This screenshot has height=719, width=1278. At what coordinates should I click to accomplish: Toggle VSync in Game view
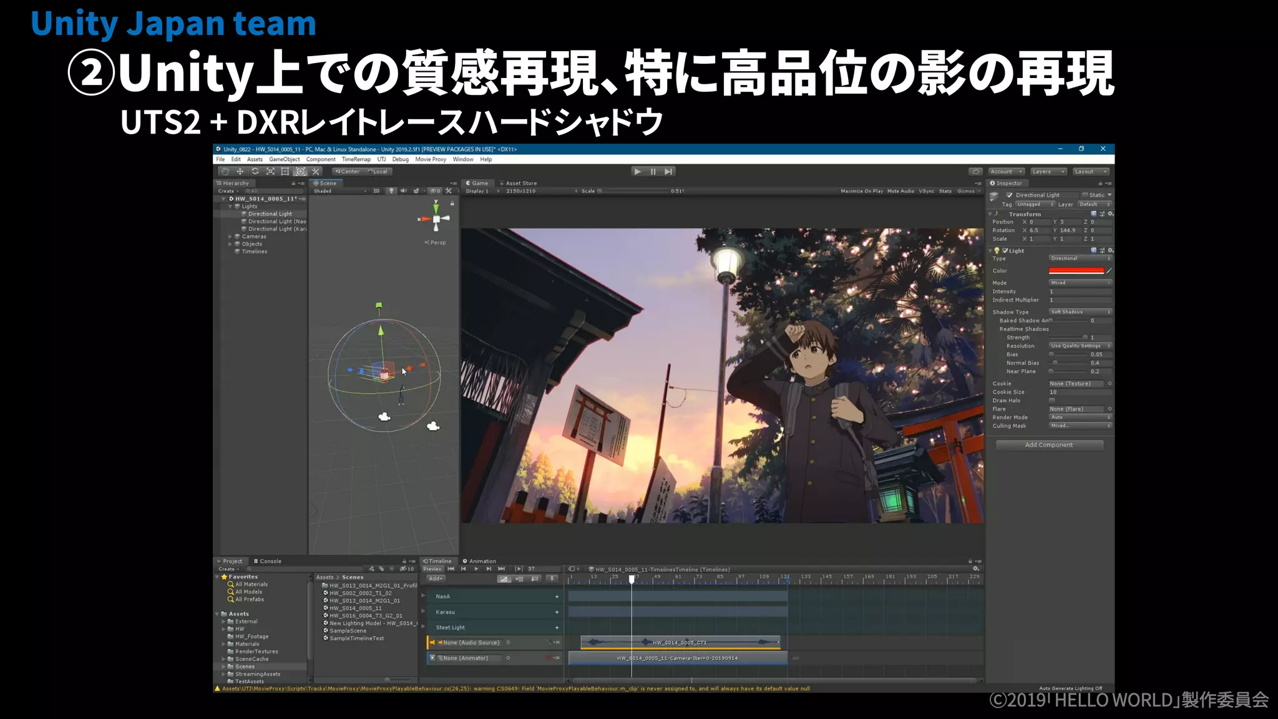point(926,191)
